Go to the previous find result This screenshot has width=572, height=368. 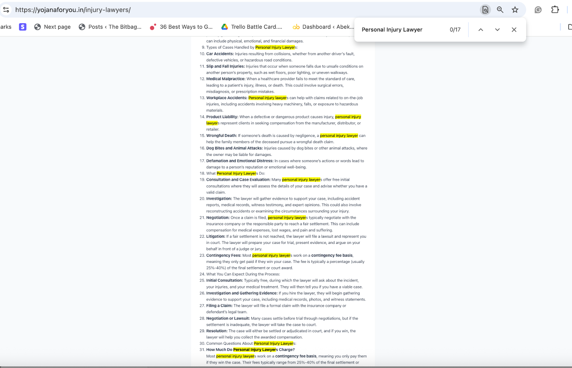tap(480, 30)
